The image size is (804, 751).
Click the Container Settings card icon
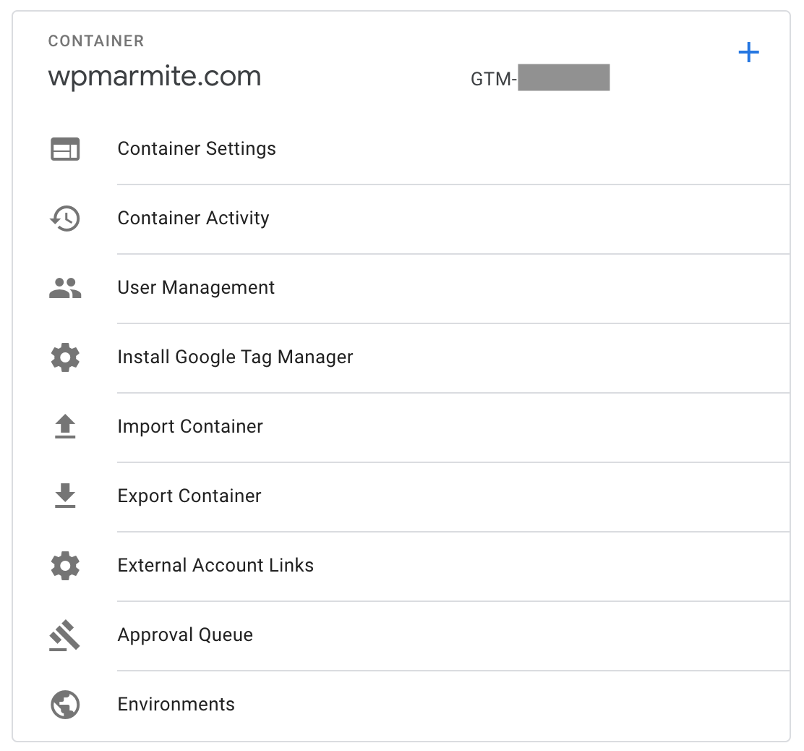tap(65, 149)
